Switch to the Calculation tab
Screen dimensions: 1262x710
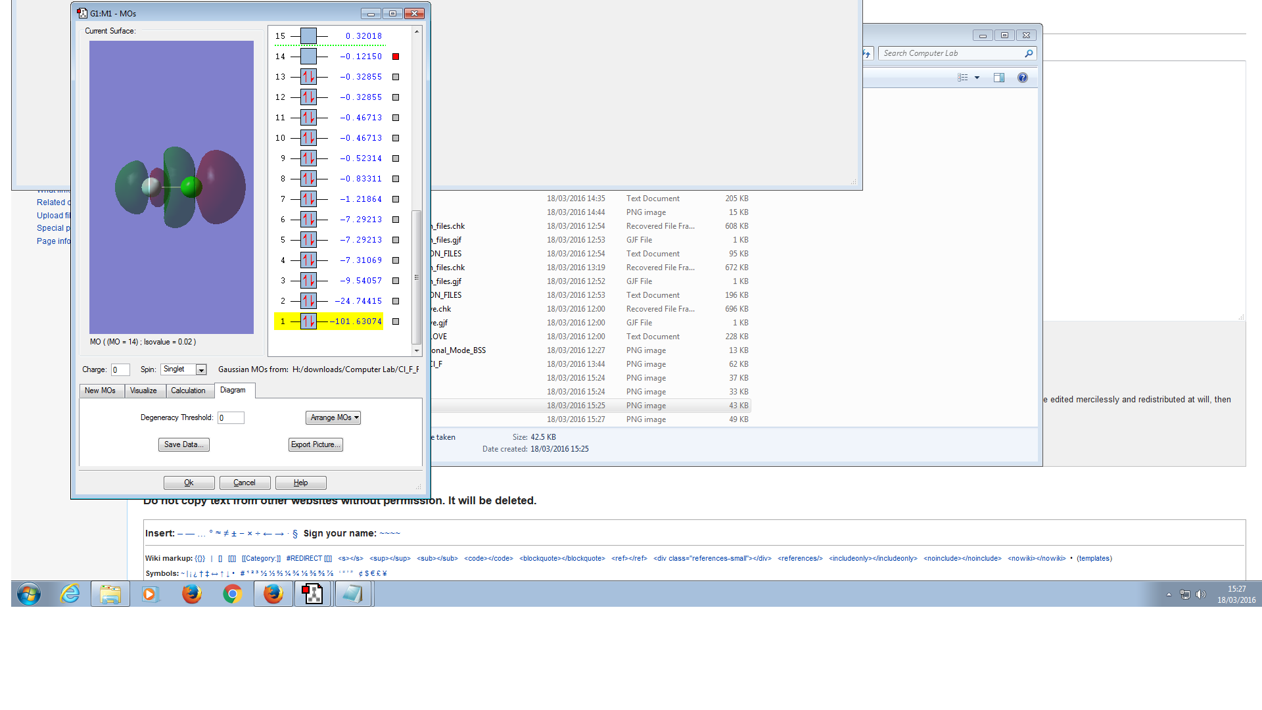[188, 390]
